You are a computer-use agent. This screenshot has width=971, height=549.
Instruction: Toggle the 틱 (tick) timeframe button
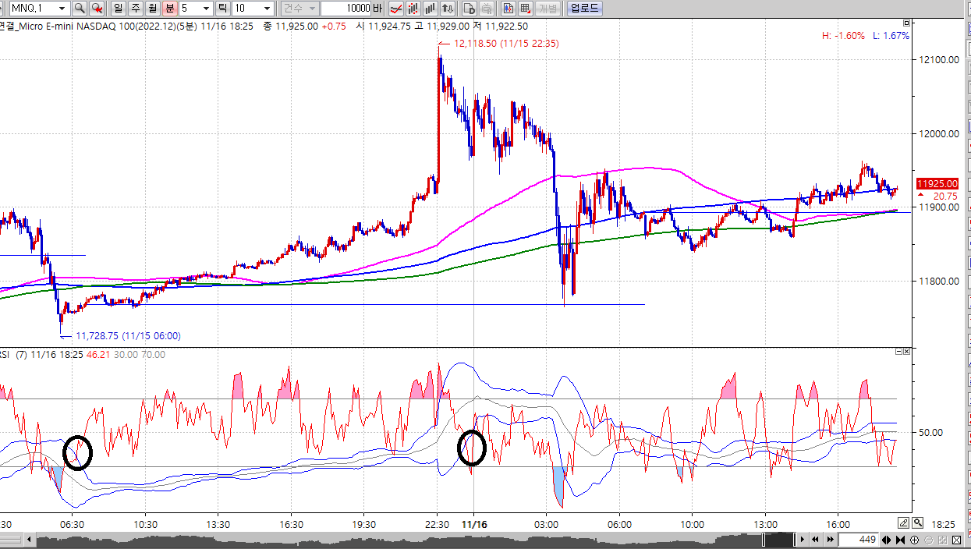tap(222, 9)
